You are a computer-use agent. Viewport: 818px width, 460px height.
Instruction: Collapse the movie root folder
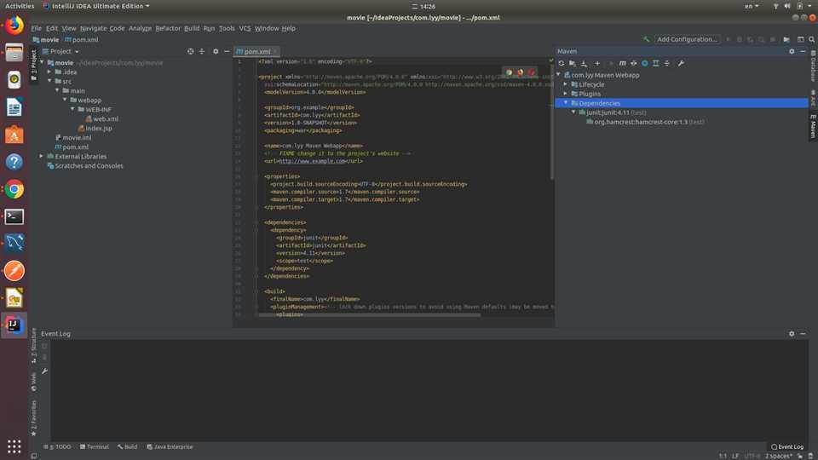(x=43, y=62)
